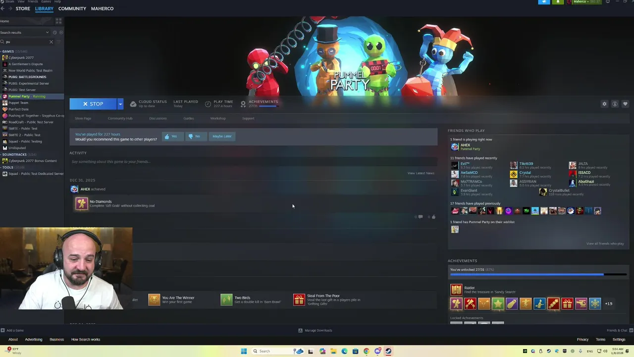This screenshot has width=634, height=357.
Task: Open the Guides link
Action: pos(189,119)
